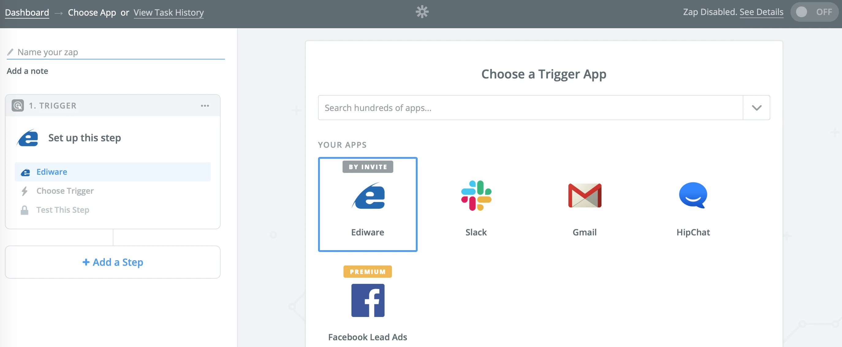
Task: Expand the app search dropdown chevron
Action: (x=757, y=108)
